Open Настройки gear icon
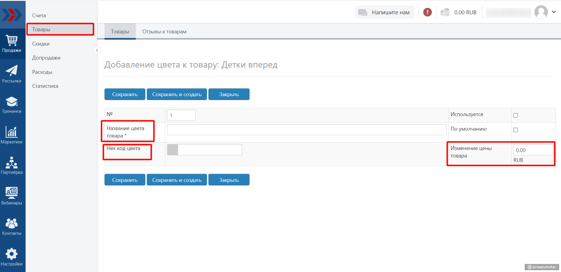Image resolution: width=561 pixels, height=272 pixels. pos(12,257)
